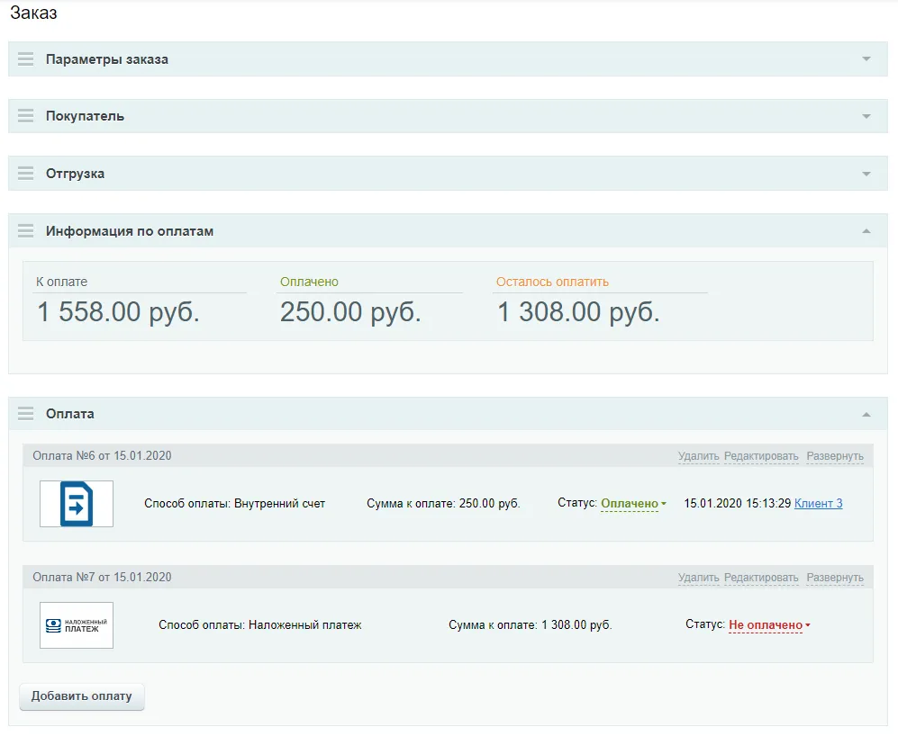Click drag handle icon beside Информация по оплатам
This screenshot has height=736, width=898.
pyautogui.click(x=25, y=231)
